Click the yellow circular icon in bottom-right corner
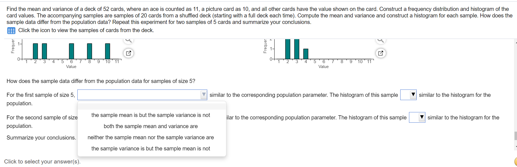The image size is (517, 167). [516, 162]
